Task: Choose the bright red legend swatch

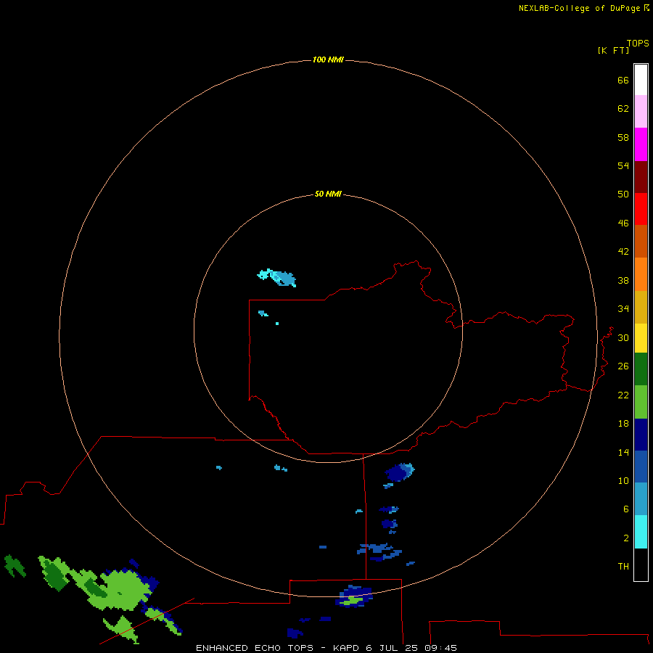Action: (x=641, y=209)
